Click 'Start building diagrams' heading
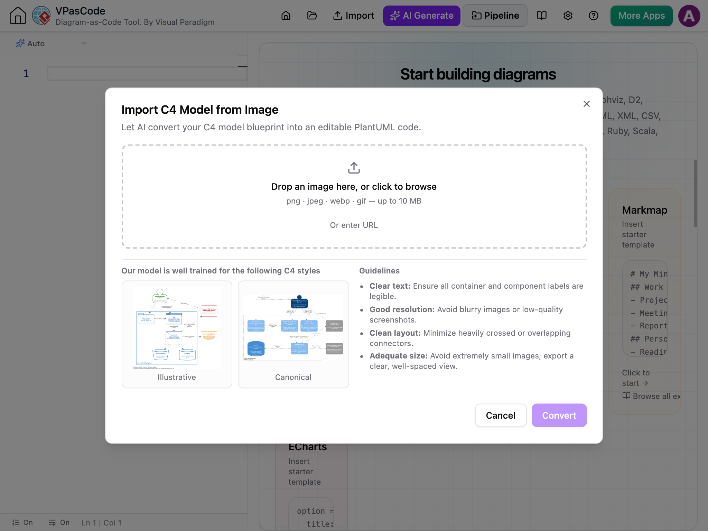Image resolution: width=708 pixels, height=531 pixels. (x=478, y=74)
